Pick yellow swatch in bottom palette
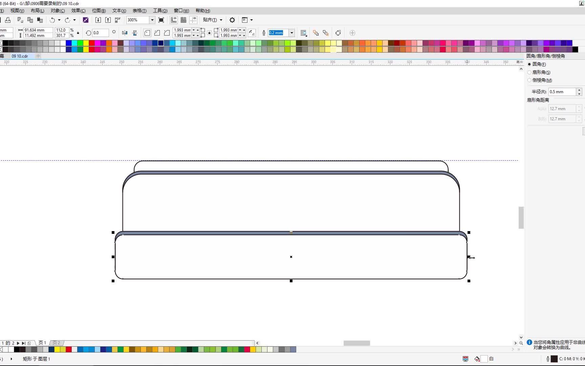 (57, 349)
